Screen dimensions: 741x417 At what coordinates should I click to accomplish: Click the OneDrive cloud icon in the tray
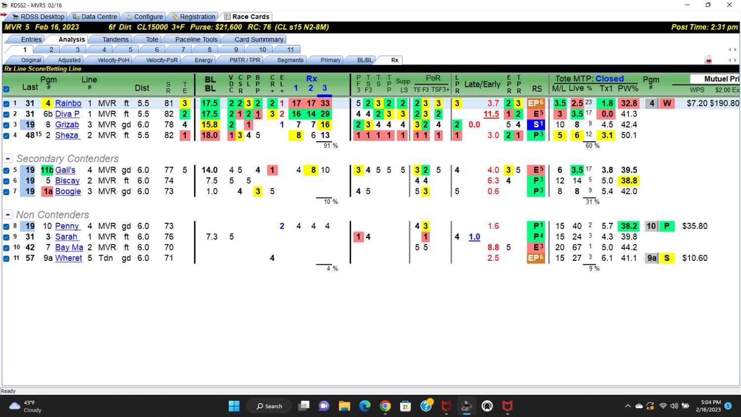point(639,406)
